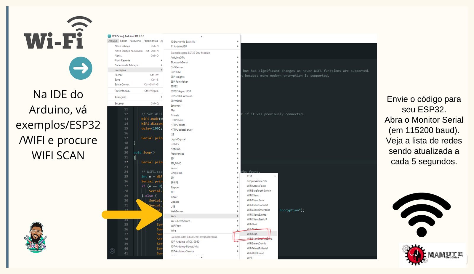
Task: Open the ESP RainMaker examples
Action: tap(202, 82)
